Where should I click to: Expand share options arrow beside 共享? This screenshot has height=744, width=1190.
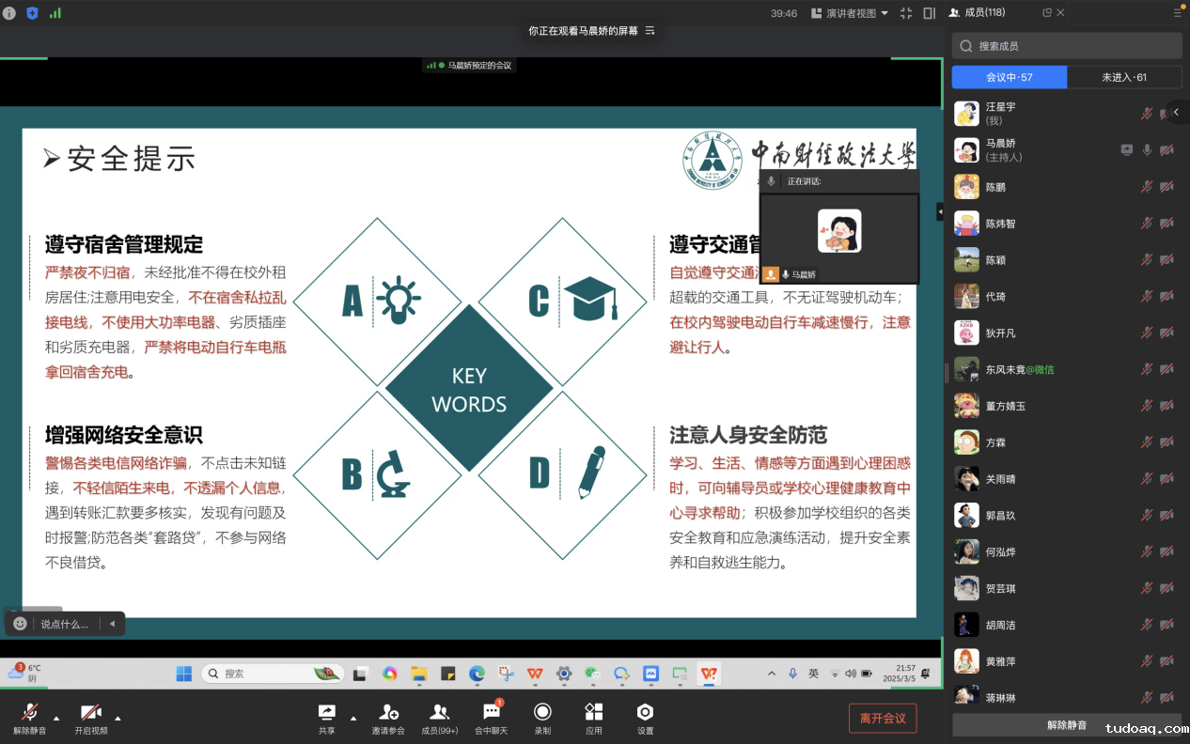[x=353, y=719]
